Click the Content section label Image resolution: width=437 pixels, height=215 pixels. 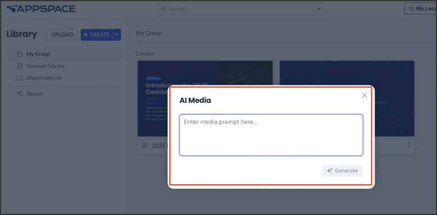click(145, 54)
